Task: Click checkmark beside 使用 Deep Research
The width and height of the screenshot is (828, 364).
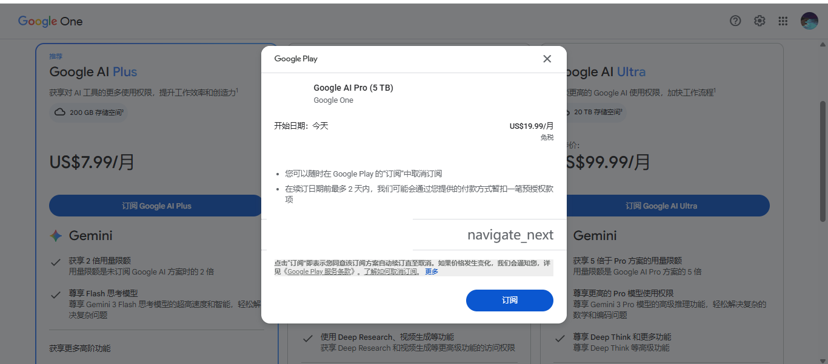Action: click(308, 338)
